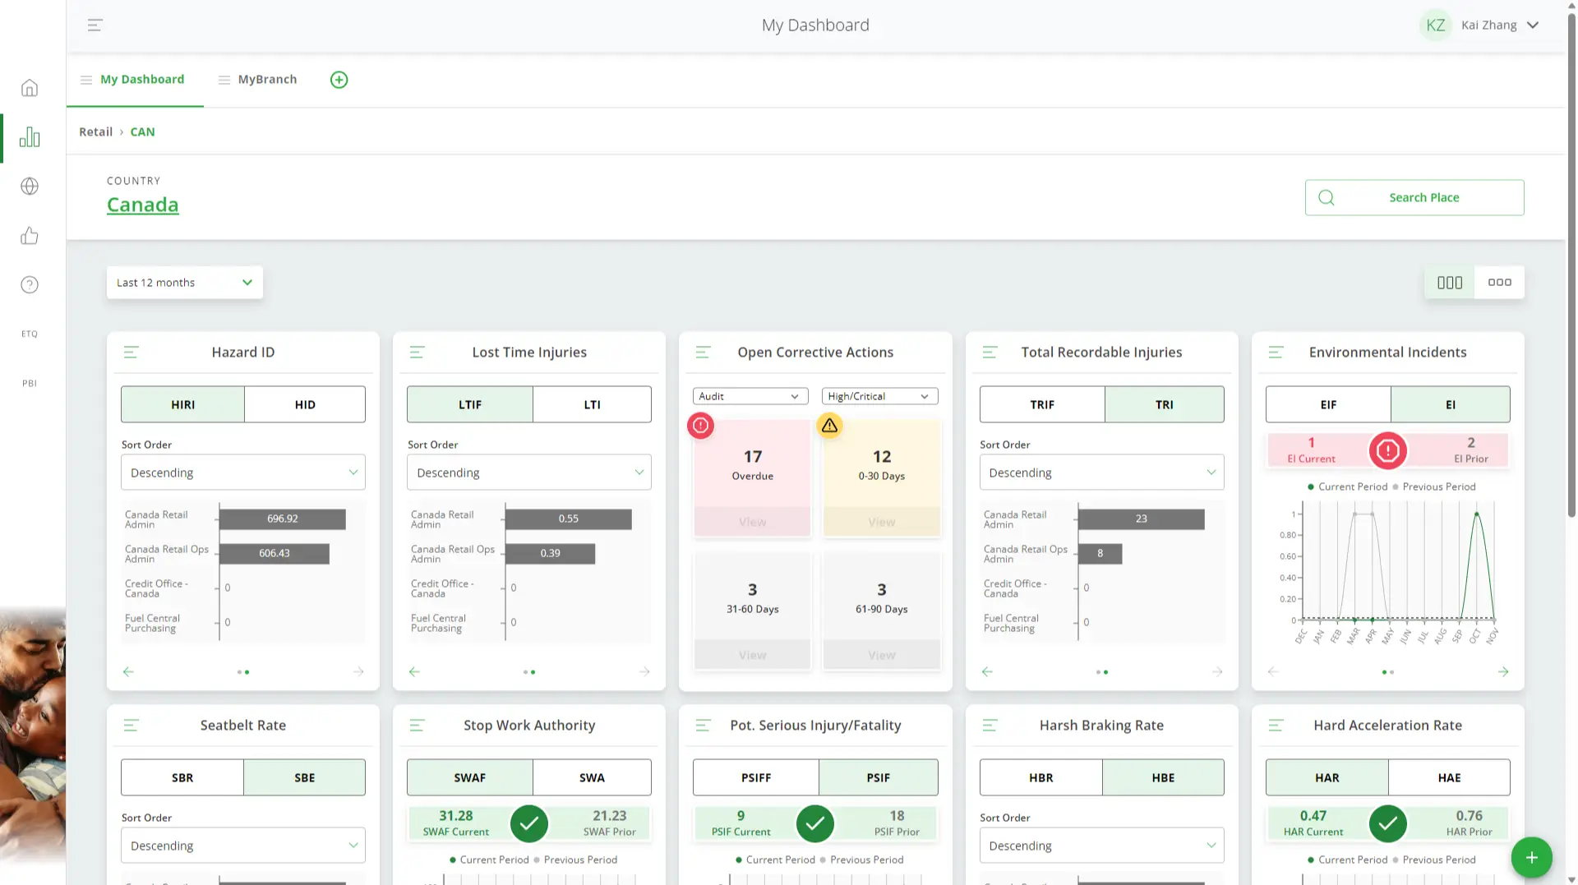Select the bar chart dashboard icon
The image size is (1578, 885).
pyautogui.click(x=30, y=137)
